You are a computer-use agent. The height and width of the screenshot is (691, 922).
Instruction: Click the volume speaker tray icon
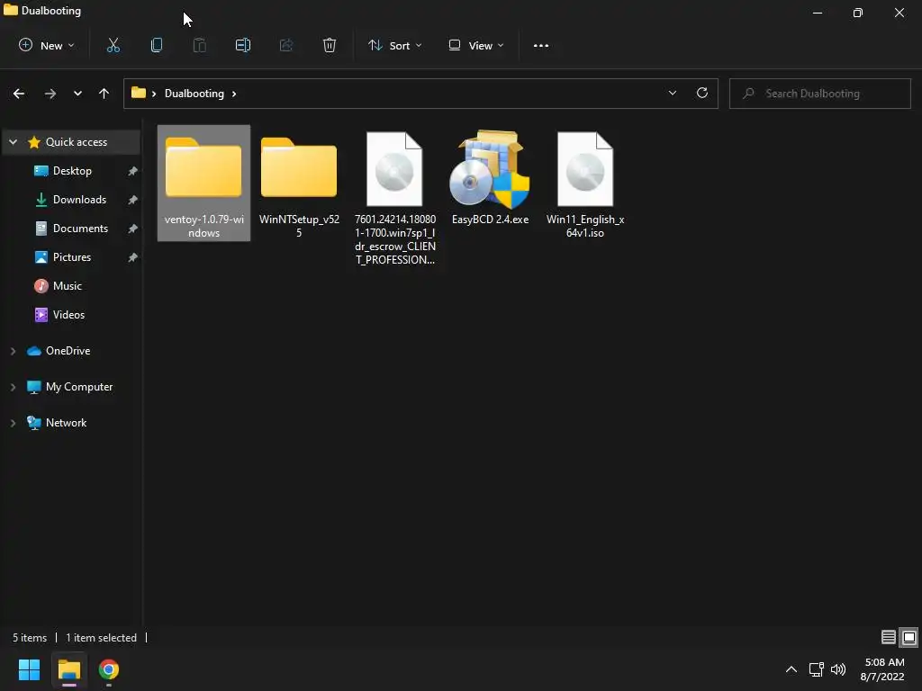pyautogui.click(x=838, y=669)
